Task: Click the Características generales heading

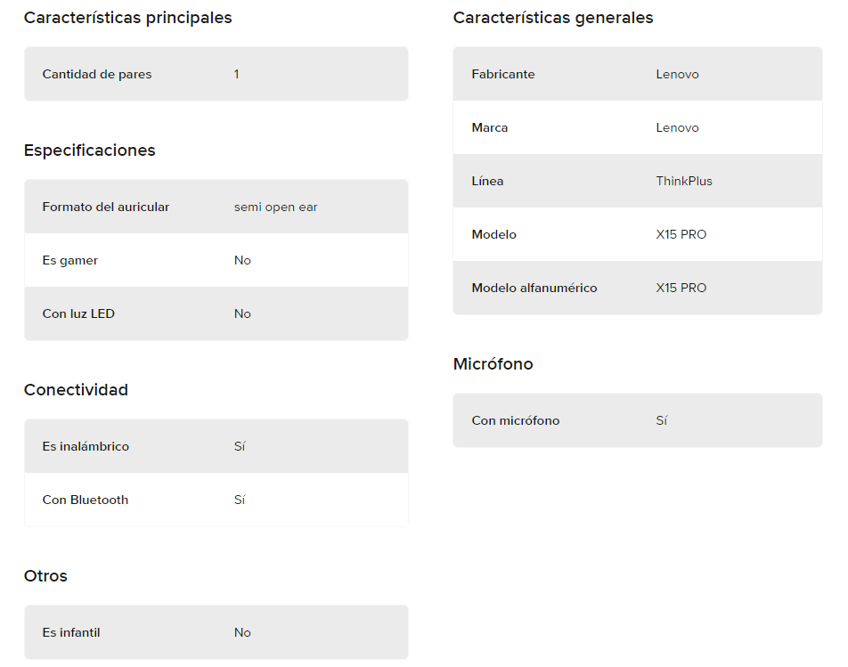Action: [553, 18]
